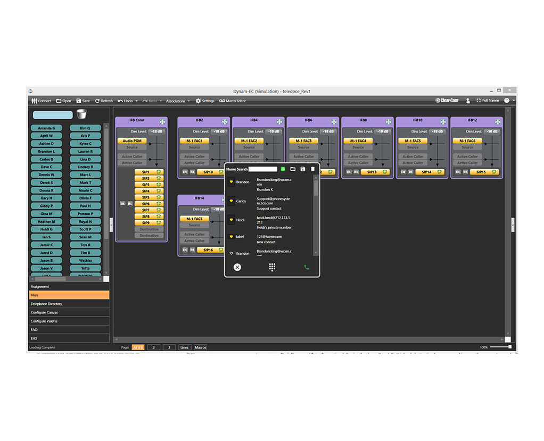
Task: Toggle DL button in IFB8 panel
Action: pyautogui.click(x=349, y=172)
